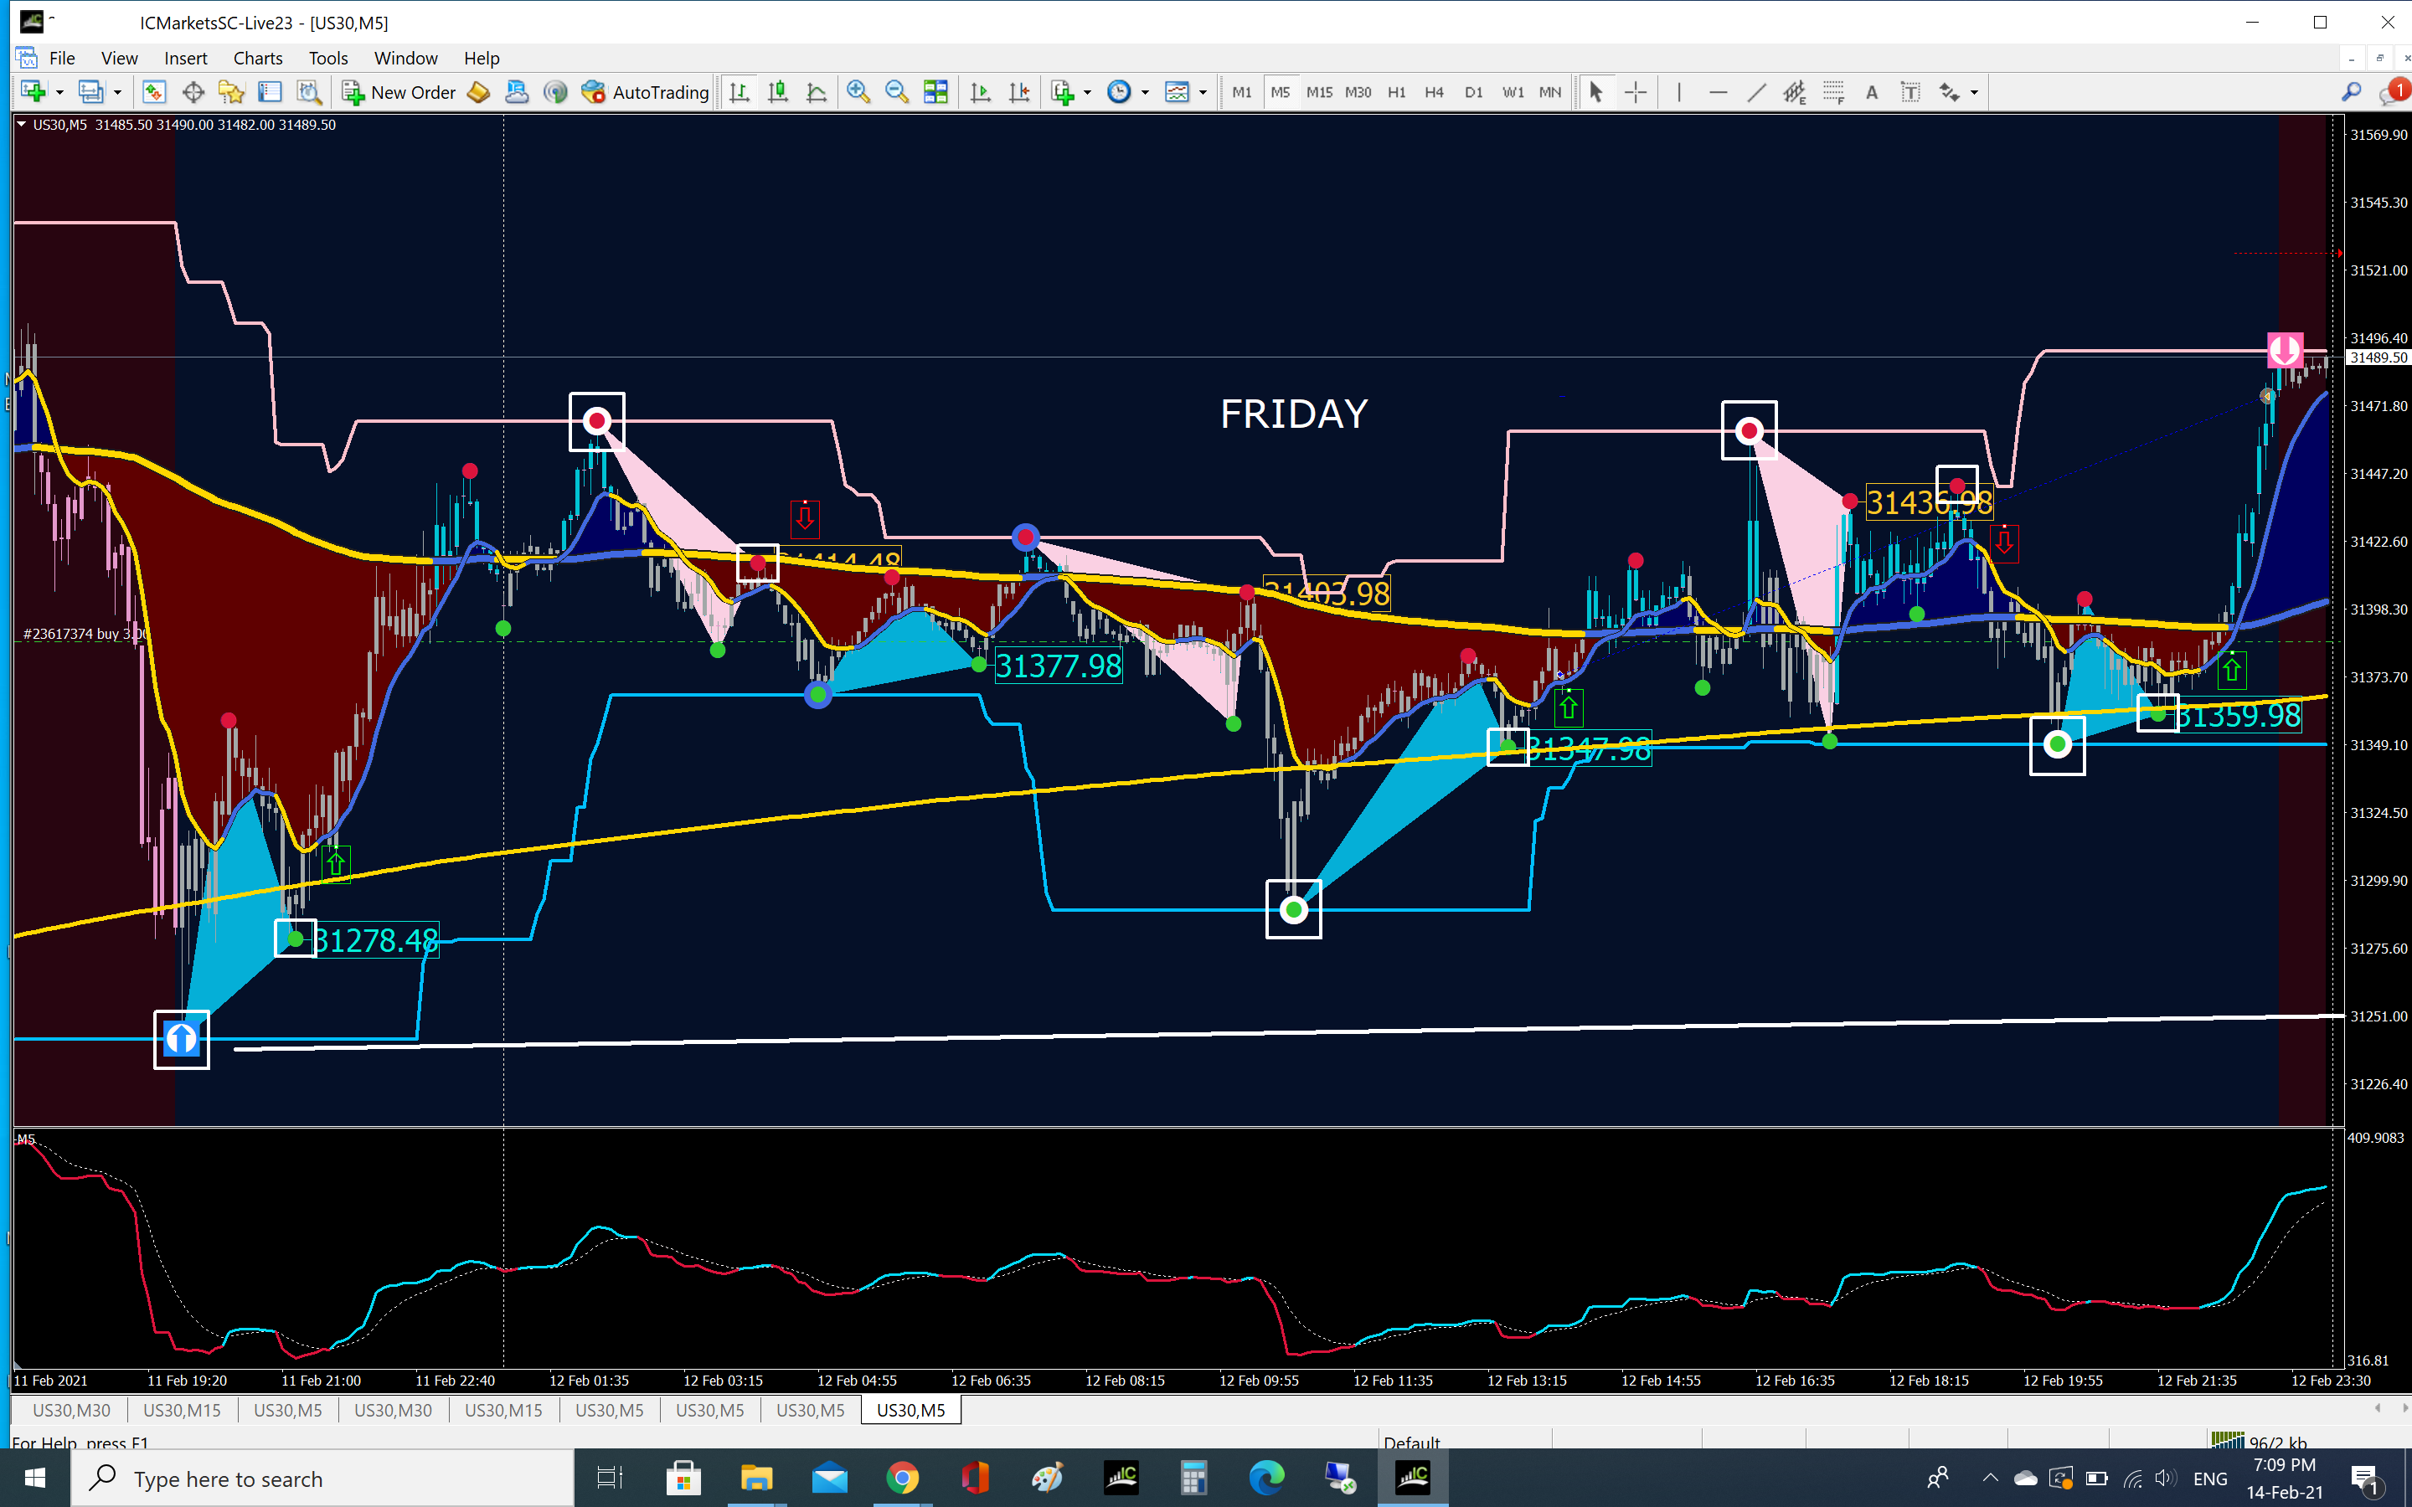Image resolution: width=2412 pixels, height=1507 pixels.
Task: Click the New Order button
Action: tap(399, 92)
